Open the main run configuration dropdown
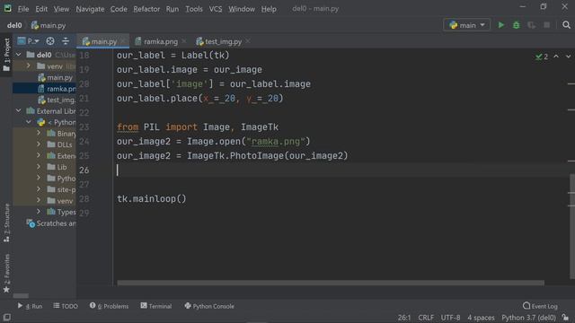Screen dimensions: 575x323 tap(467, 25)
